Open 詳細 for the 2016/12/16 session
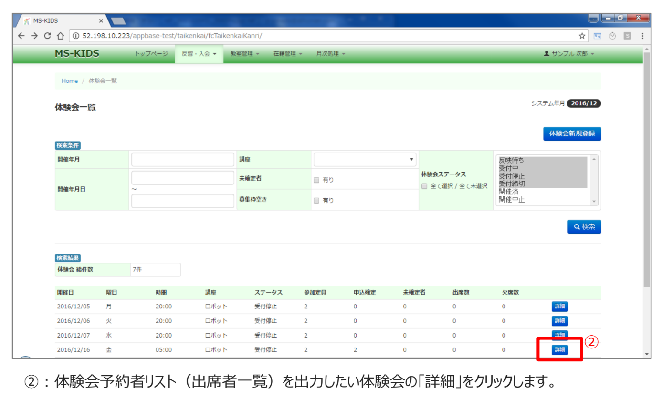This screenshot has width=662, height=399. 559,350
